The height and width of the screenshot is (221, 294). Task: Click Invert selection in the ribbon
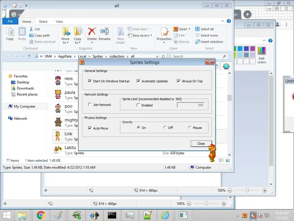click(x=209, y=42)
